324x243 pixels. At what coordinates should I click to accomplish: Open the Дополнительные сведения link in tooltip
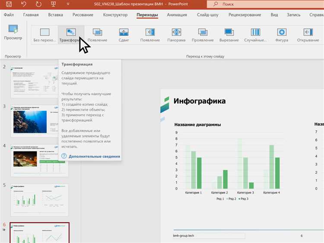tap(94, 156)
